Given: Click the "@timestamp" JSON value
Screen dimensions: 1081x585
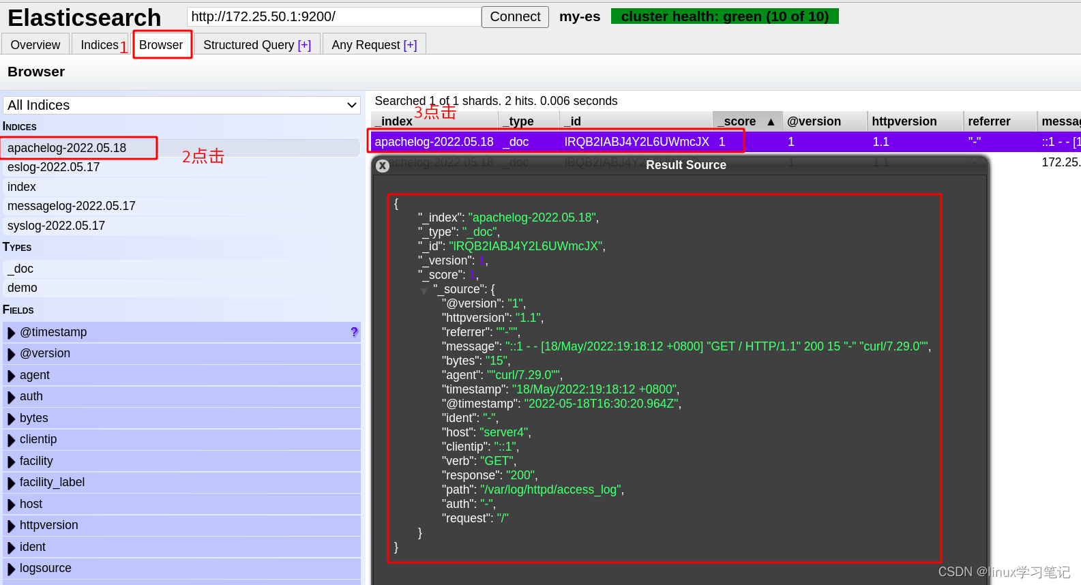Looking at the screenshot, I should pos(602,404).
